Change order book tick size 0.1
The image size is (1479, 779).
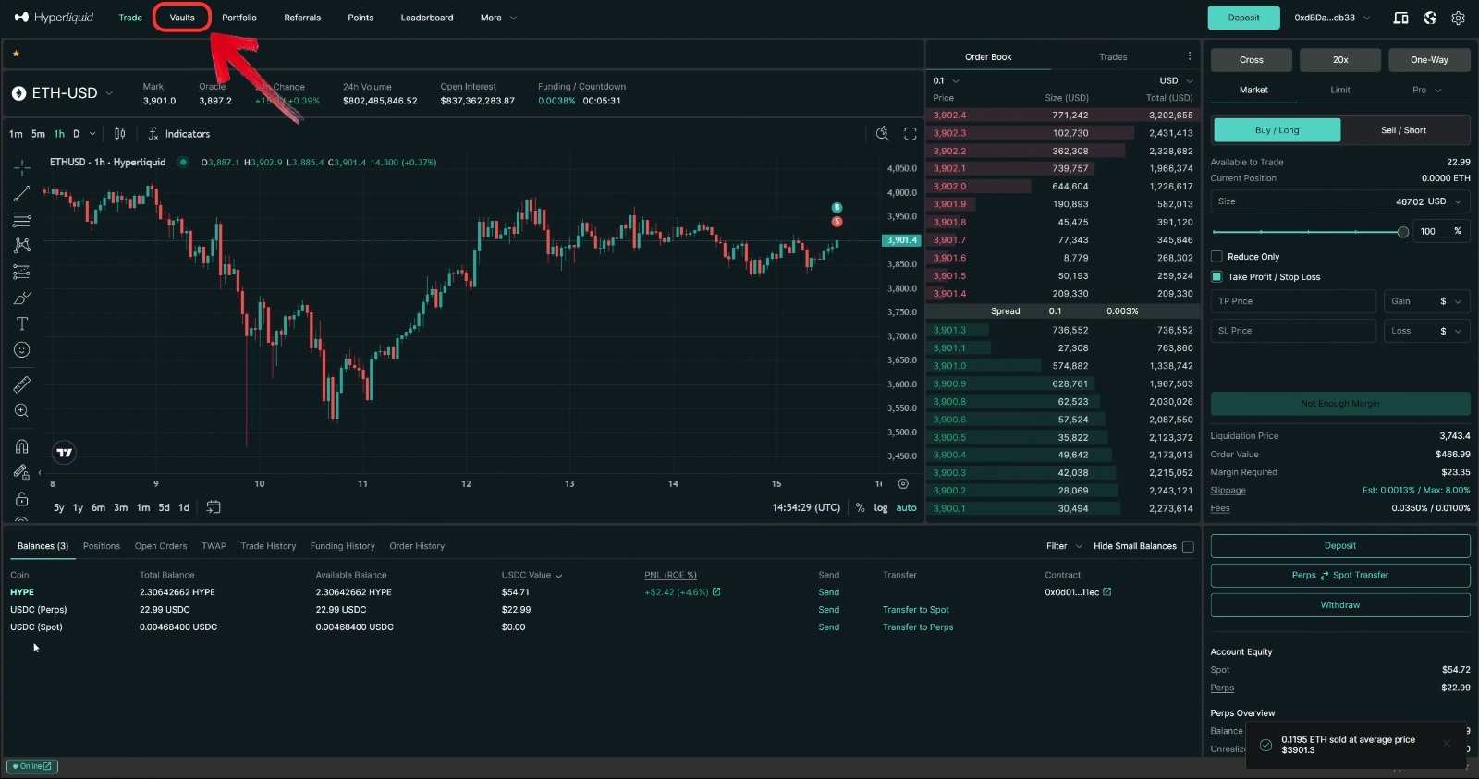[947, 81]
